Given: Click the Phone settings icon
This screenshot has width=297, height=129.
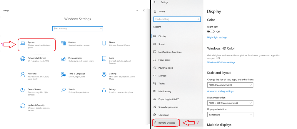Looking at the screenshot, I should [x=104, y=43].
